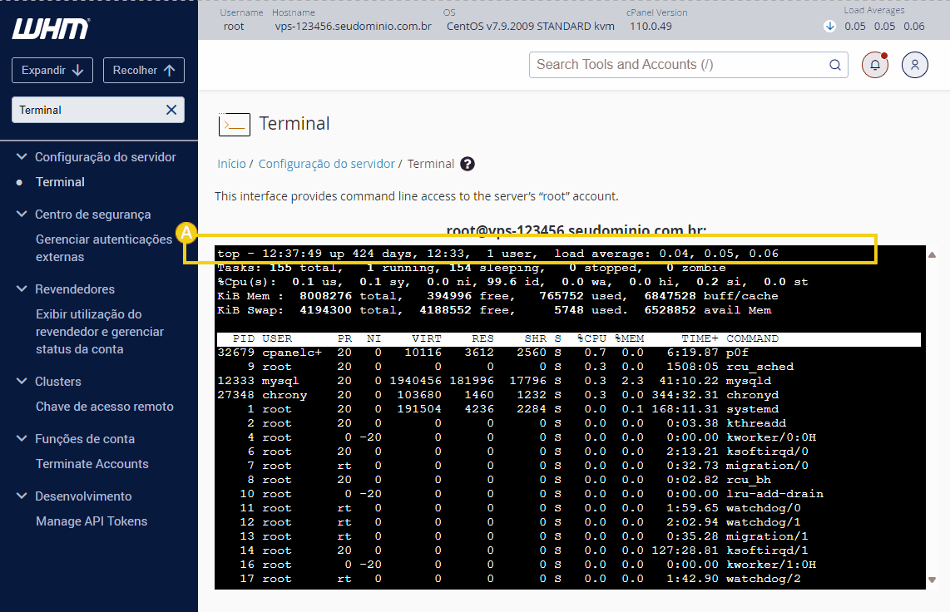The height and width of the screenshot is (612, 950).
Task: Collapse the Configuração do servidor section
Action: click(20, 156)
